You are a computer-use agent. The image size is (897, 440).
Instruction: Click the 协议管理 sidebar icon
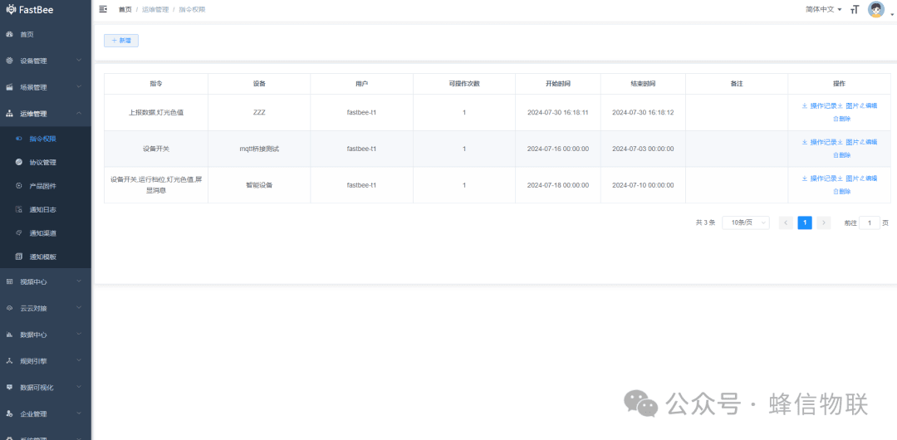[x=19, y=163]
